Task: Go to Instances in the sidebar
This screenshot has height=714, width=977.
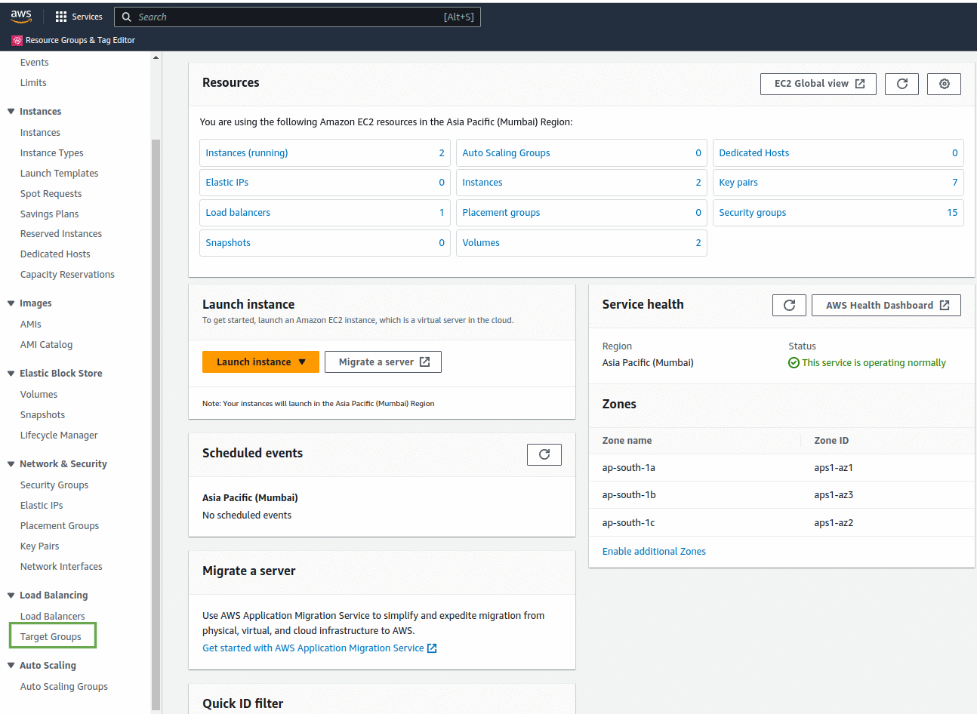Action: (40, 132)
